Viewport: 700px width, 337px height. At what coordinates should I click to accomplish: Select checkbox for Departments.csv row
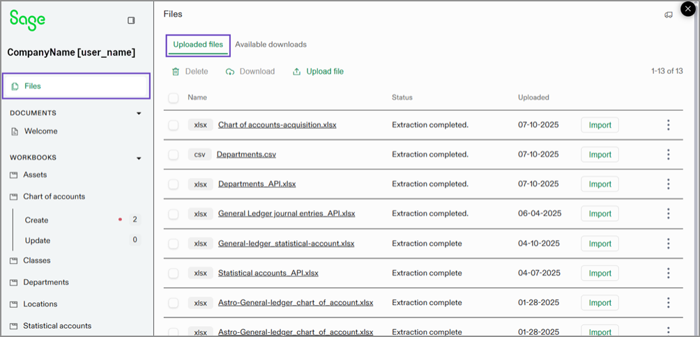174,155
